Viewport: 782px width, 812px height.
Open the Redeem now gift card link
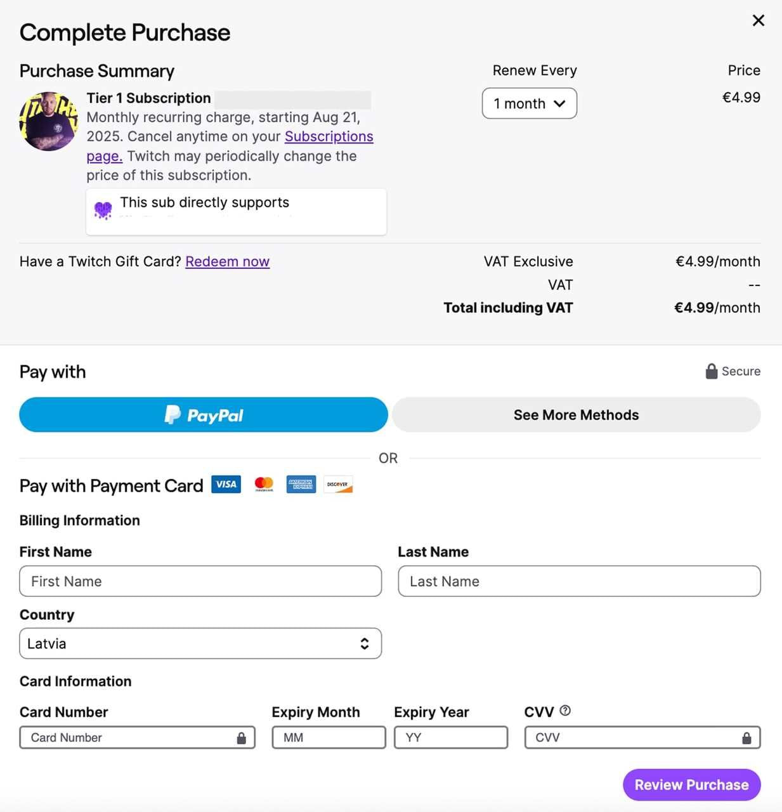227,261
